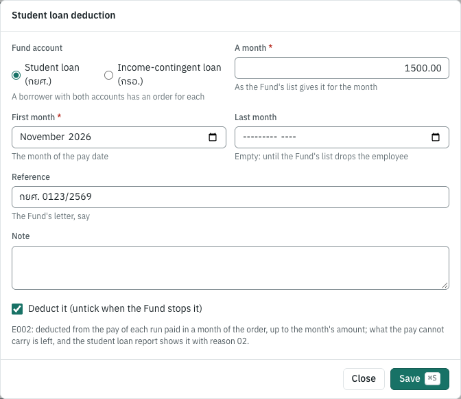Click 'As the Fund's list gives it' hint
The width and height of the screenshot is (461, 399).
pyautogui.click(x=306, y=87)
